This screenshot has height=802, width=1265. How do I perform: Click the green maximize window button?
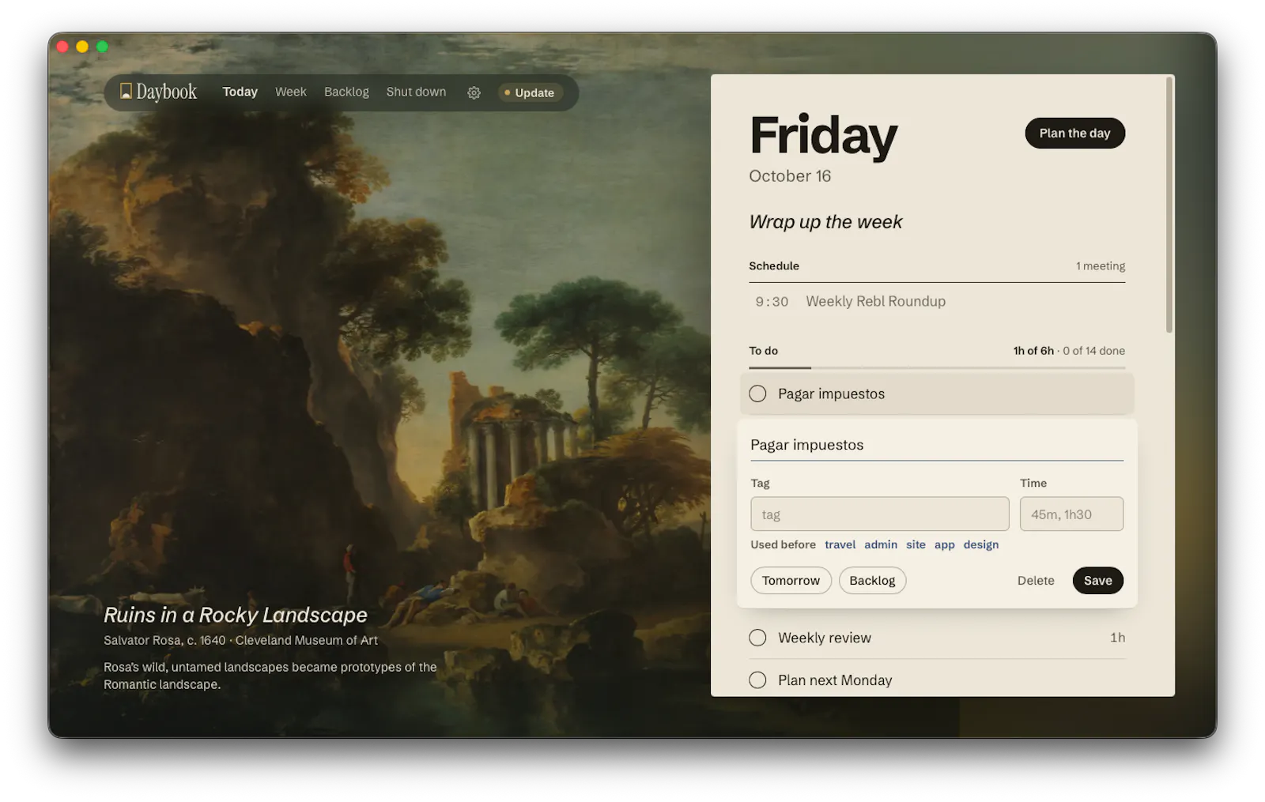pyautogui.click(x=102, y=47)
